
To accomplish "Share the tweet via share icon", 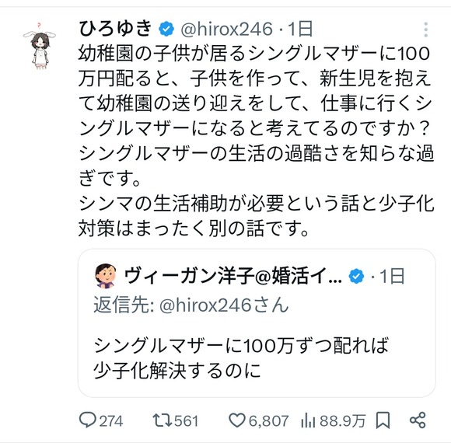I will tap(418, 420).
